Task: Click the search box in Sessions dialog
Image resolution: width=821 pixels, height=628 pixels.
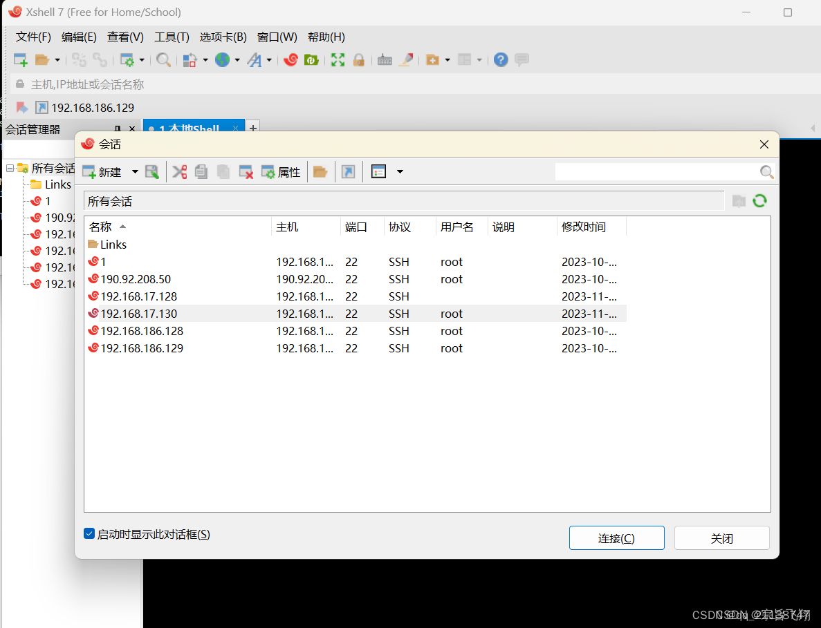Action: [656, 171]
